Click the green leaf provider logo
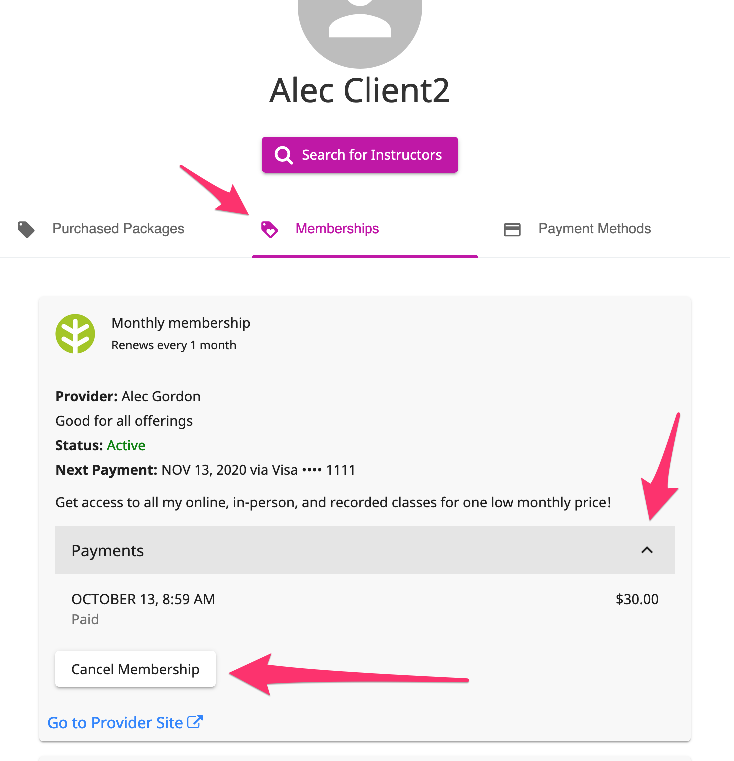This screenshot has height=761, width=734. [x=75, y=334]
